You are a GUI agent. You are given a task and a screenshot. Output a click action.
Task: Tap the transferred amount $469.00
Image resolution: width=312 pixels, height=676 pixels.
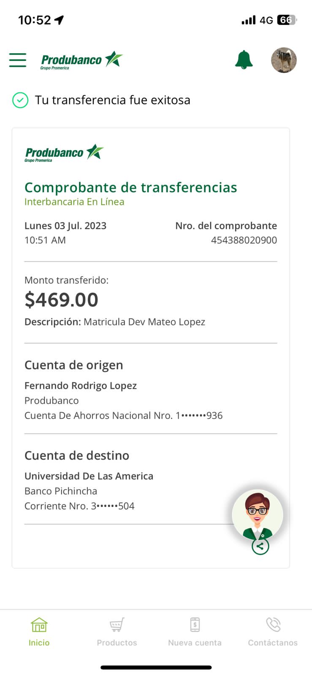pos(62,300)
